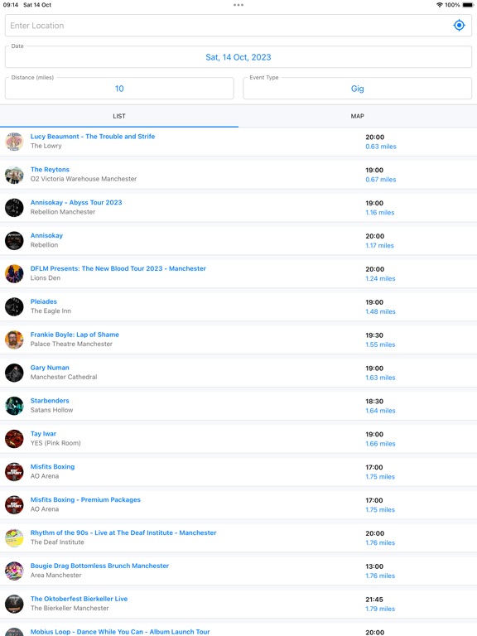Click the 1.63 miles distance link
Viewport: 477px width, 636px height.
pyautogui.click(x=380, y=378)
